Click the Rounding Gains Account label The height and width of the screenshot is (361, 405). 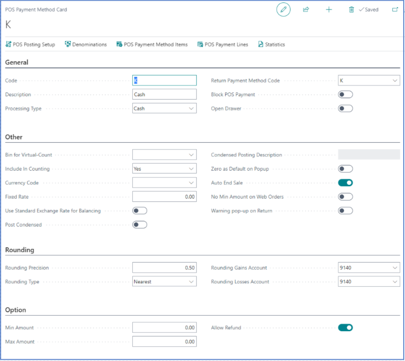pos(239,268)
